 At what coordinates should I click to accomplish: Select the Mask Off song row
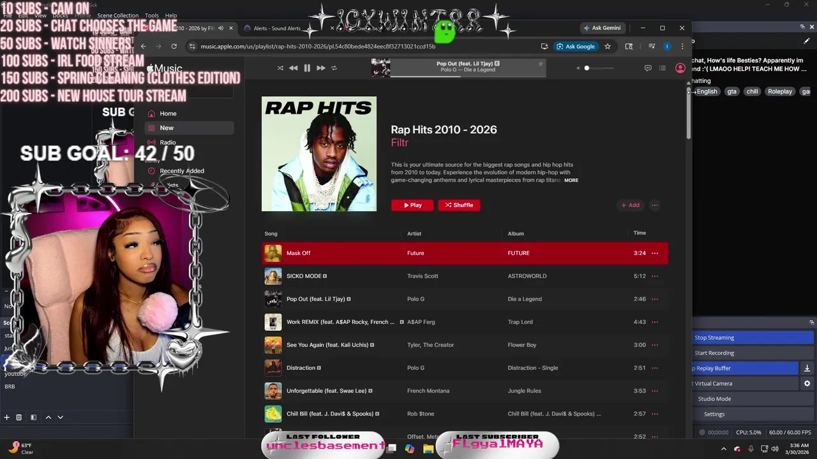click(x=465, y=253)
